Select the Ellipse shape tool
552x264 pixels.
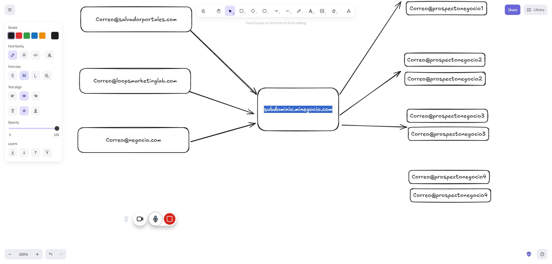[x=264, y=11]
